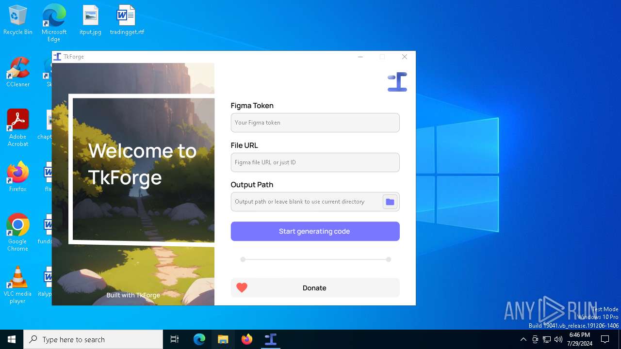Click the Windows taskbar search box
Viewport: 621px width, 349px height.
[93, 339]
